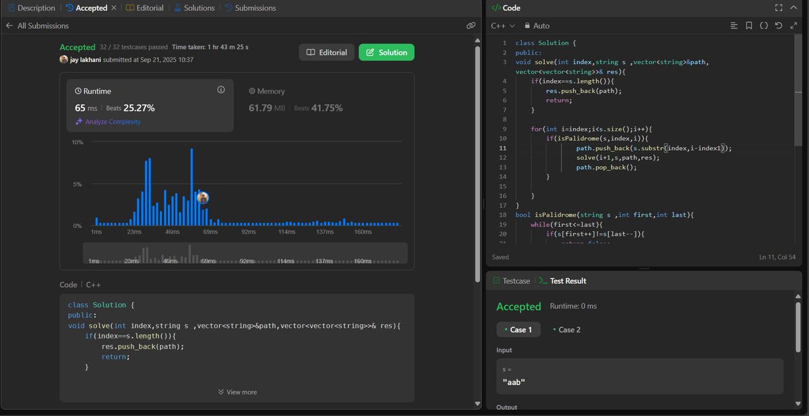
Task: Select Case 2 in test results
Action: click(x=566, y=329)
